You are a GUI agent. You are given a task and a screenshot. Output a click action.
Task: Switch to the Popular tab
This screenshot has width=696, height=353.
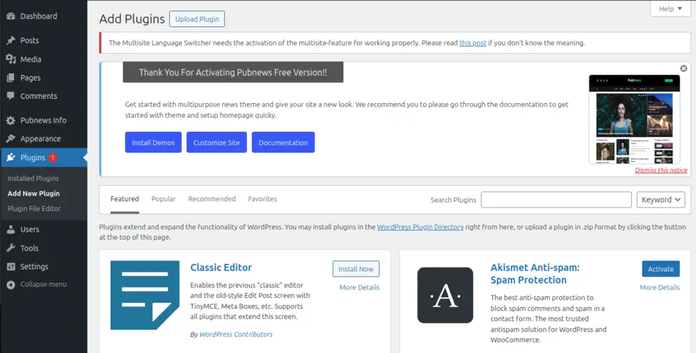coord(164,199)
